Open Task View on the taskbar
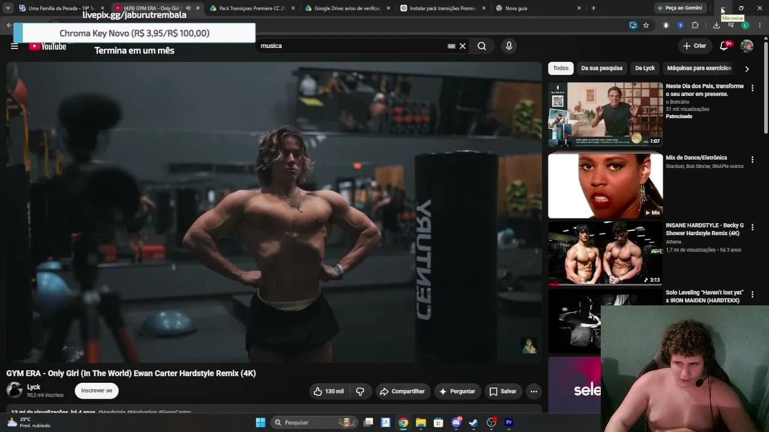Screen dimensions: 769x432 (368, 422)
